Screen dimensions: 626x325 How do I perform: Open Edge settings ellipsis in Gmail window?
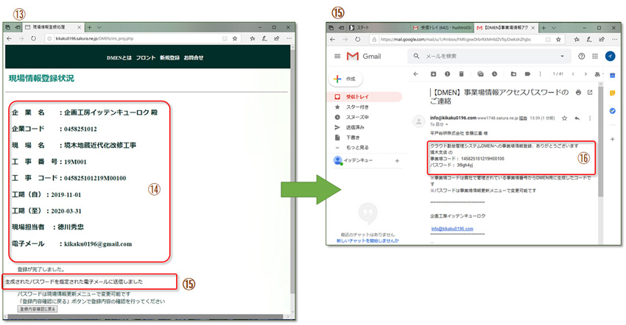[614, 39]
